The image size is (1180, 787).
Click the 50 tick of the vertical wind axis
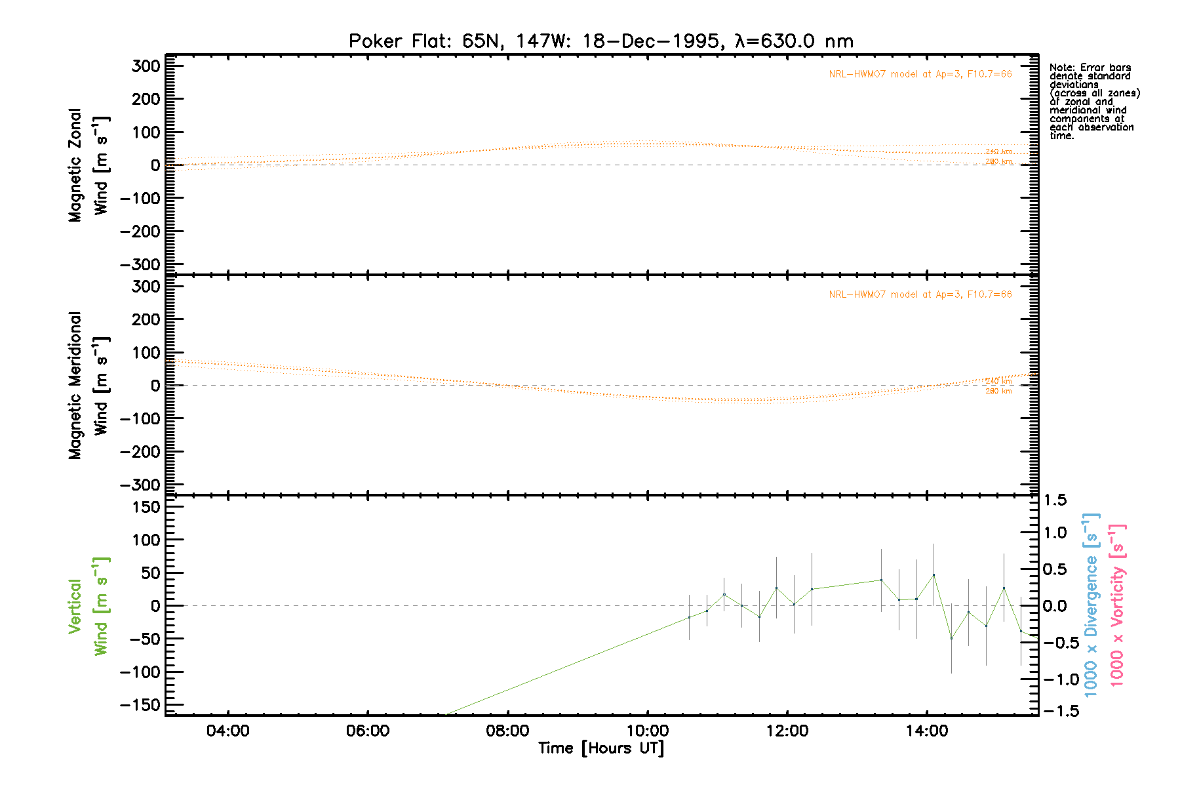[x=150, y=573]
